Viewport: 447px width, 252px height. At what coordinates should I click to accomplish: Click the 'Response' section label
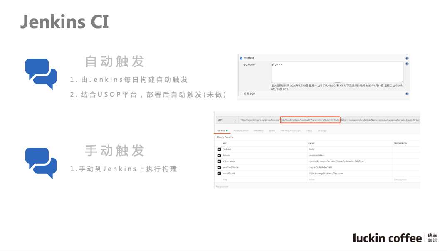click(x=222, y=186)
